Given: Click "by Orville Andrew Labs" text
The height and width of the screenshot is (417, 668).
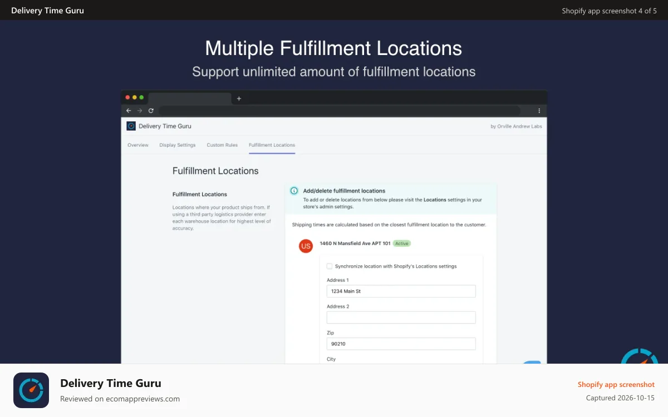Looking at the screenshot, I should [x=516, y=126].
